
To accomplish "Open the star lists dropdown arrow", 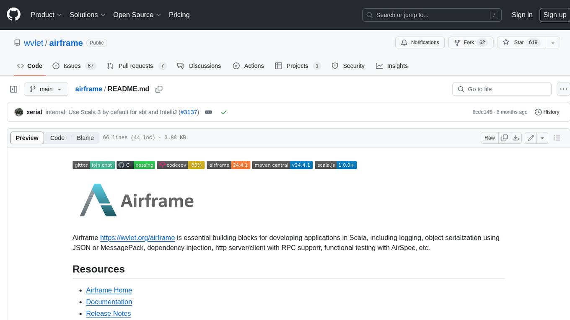I will [553, 42].
